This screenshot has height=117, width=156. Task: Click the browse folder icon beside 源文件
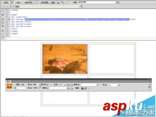point(72,85)
